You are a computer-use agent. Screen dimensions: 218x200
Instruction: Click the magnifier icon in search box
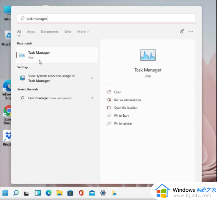coord(23,18)
